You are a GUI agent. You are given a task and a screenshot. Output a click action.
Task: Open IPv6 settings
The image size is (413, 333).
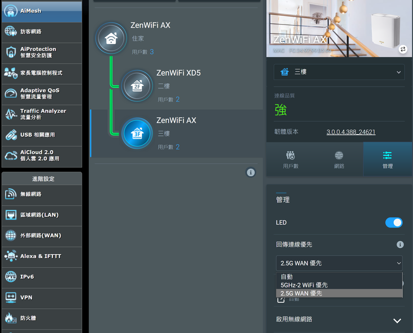click(42, 277)
